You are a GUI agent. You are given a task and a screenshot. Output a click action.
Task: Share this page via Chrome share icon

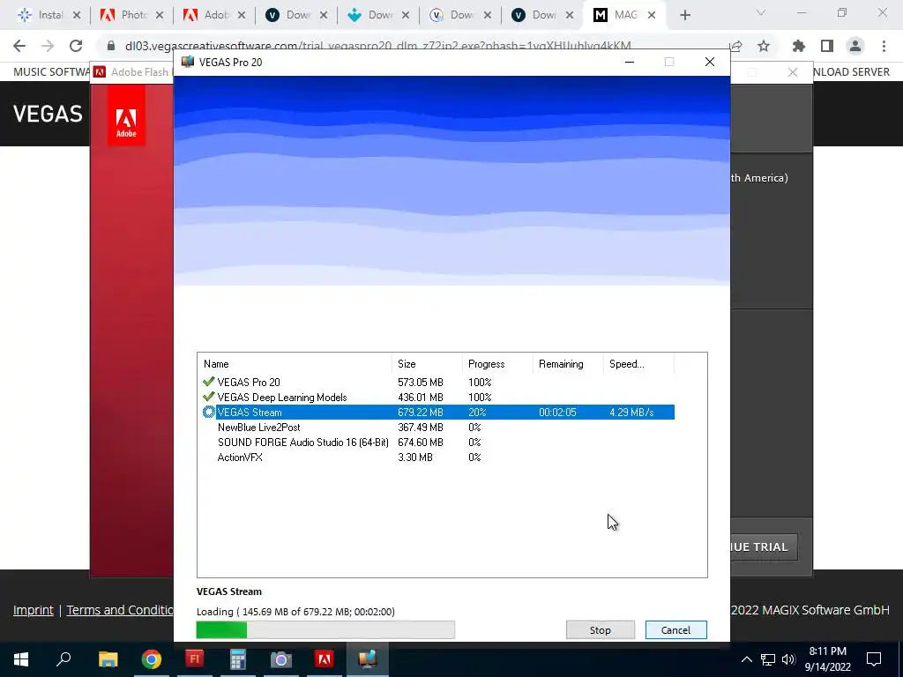tap(735, 46)
